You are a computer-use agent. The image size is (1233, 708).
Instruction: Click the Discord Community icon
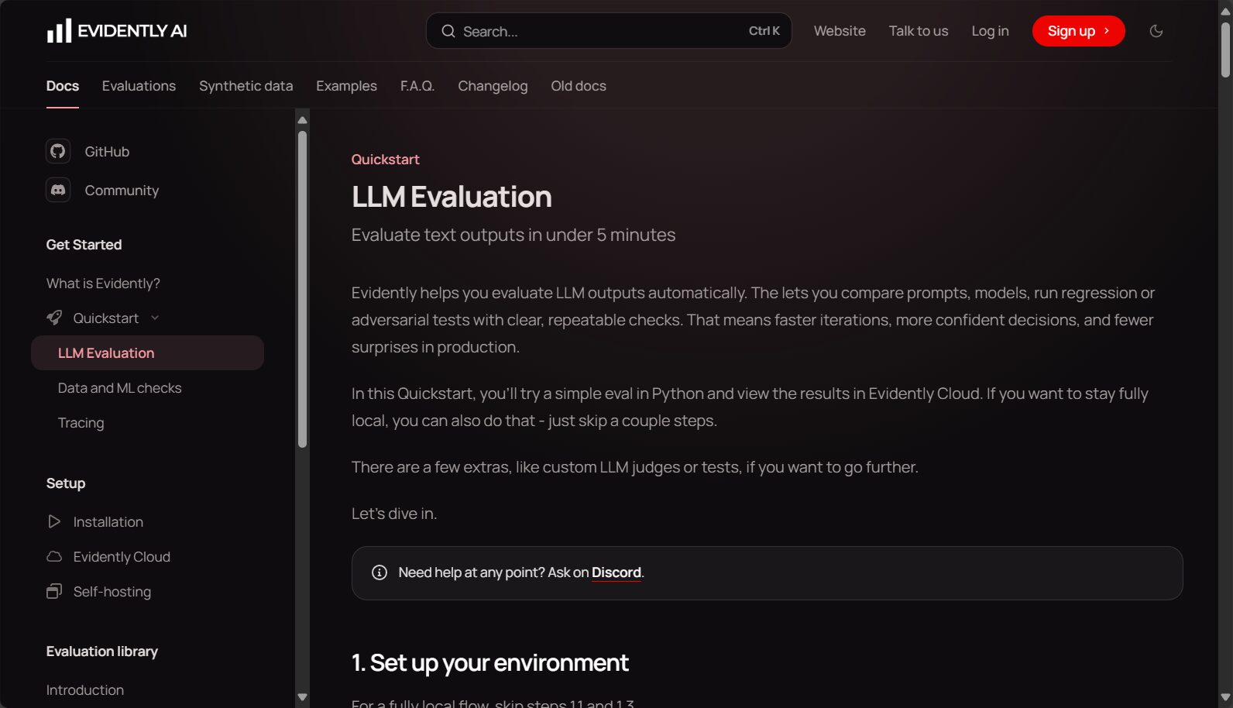[58, 190]
